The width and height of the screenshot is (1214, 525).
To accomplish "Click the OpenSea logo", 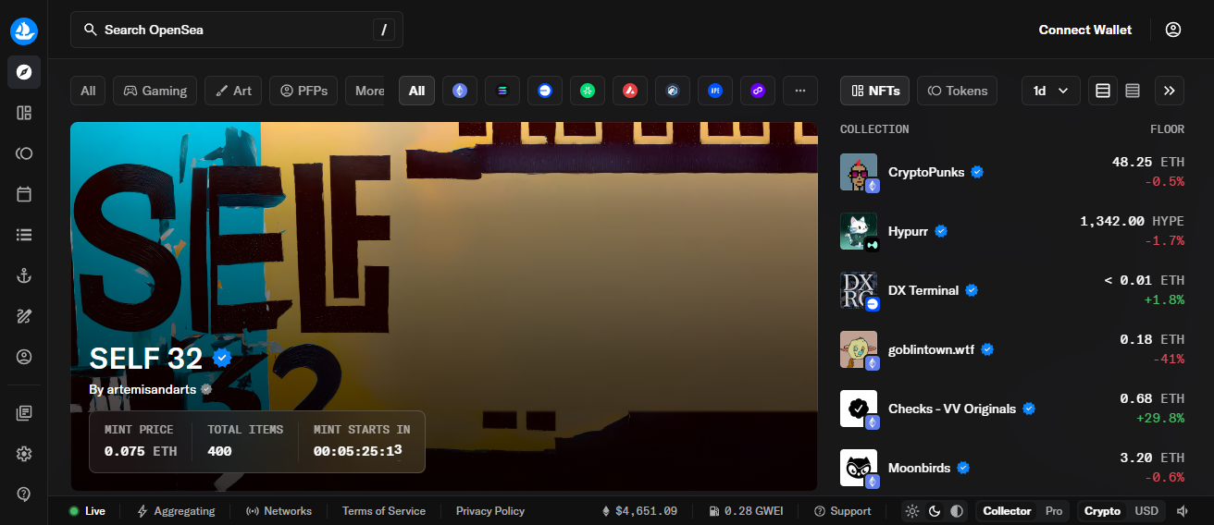I will (x=24, y=31).
